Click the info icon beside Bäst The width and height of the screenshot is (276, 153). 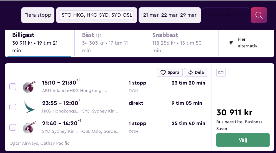pyautogui.click(x=98, y=35)
